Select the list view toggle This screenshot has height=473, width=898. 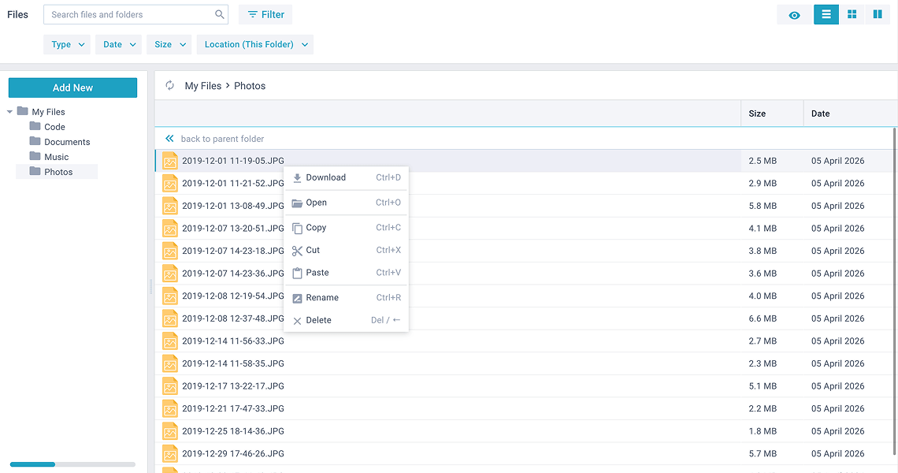point(826,14)
